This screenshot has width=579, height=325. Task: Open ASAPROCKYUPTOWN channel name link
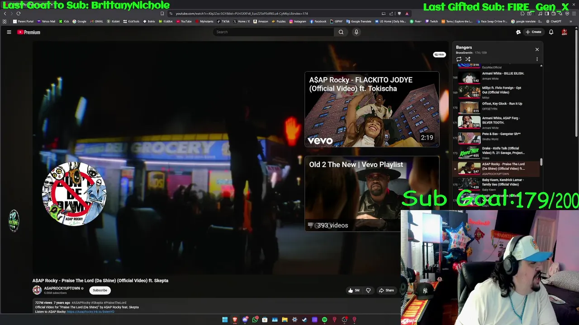coord(62,288)
